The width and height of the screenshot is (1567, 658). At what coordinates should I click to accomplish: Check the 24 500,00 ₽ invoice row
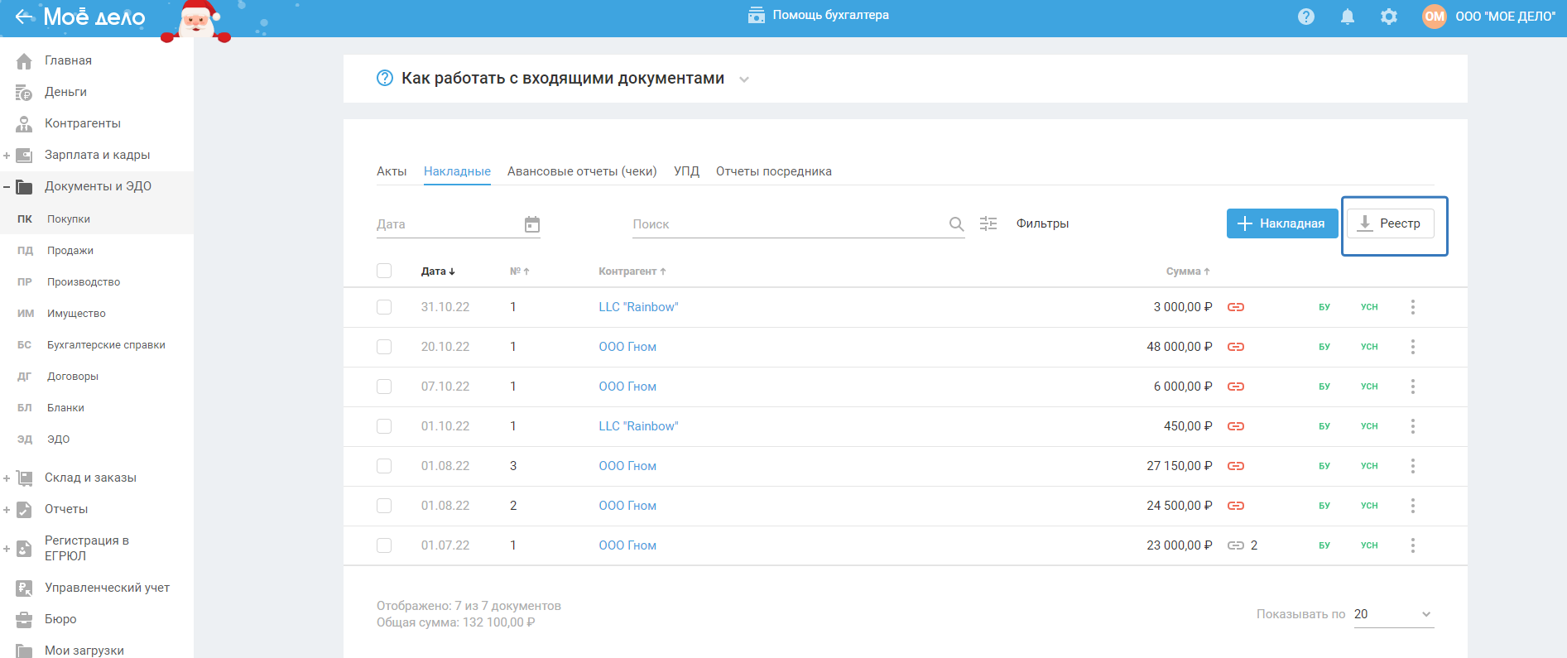coord(384,506)
